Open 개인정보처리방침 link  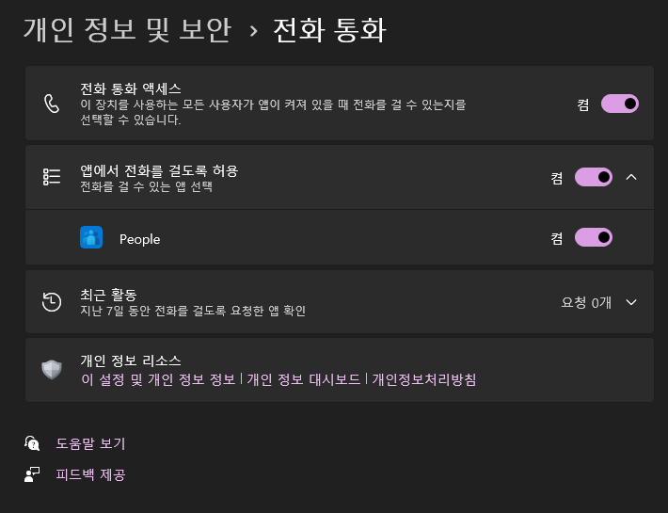[x=424, y=379]
